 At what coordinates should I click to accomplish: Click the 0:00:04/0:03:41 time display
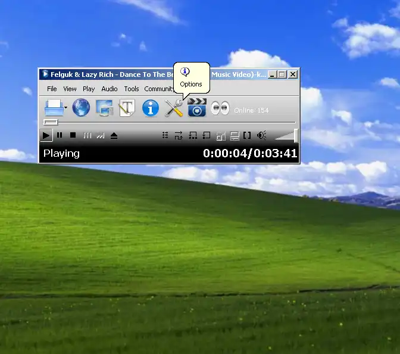click(250, 153)
